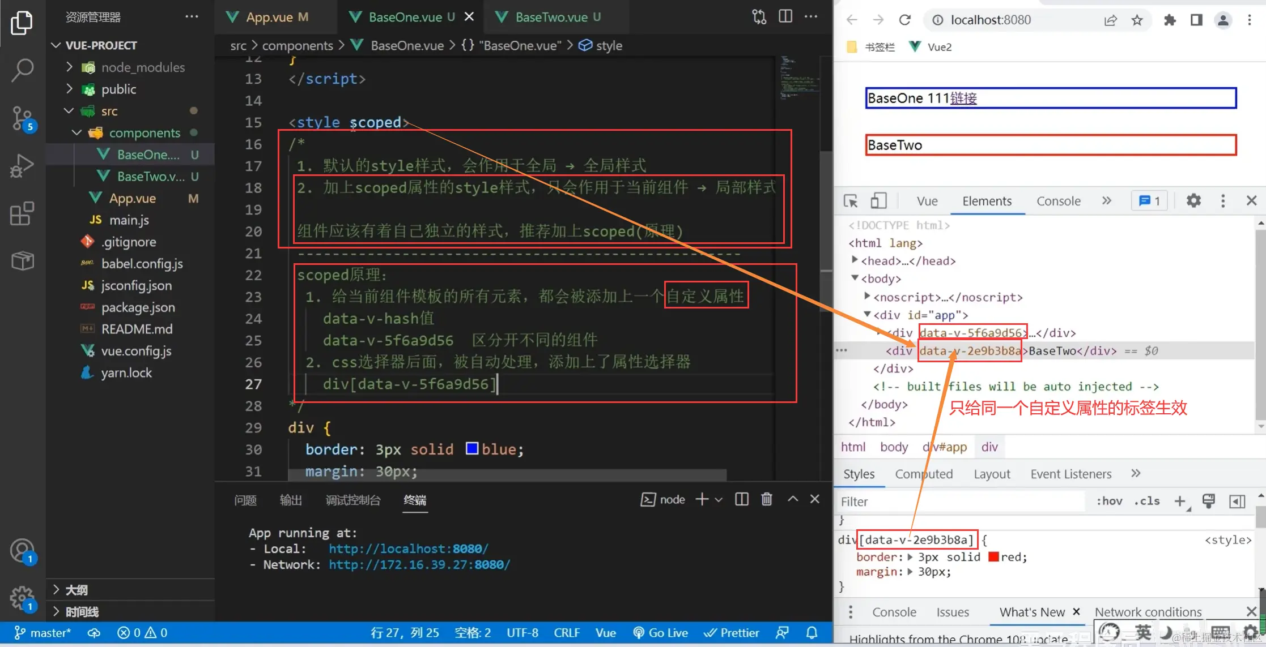
Task: Toggle the computed styles sidebar
Action: click(1237, 501)
